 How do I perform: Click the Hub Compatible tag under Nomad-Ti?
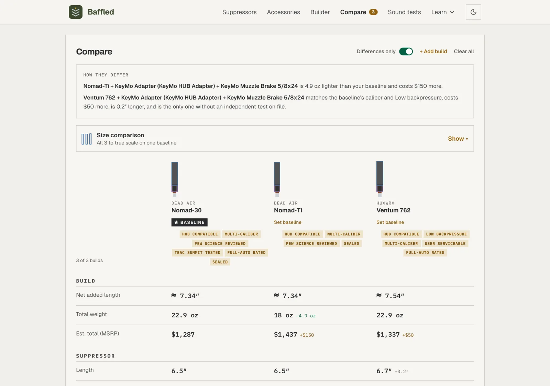pyautogui.click(x=302, y=234)
